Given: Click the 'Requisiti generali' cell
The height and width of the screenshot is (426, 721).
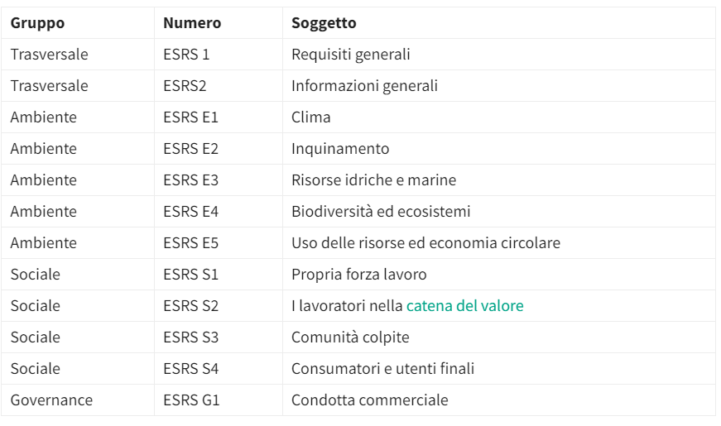Looking at the screenshot, I should [351, 55].
